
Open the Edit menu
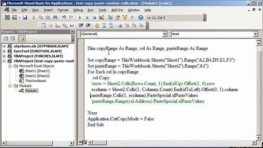pyautogui.click(x=24, y=10)
